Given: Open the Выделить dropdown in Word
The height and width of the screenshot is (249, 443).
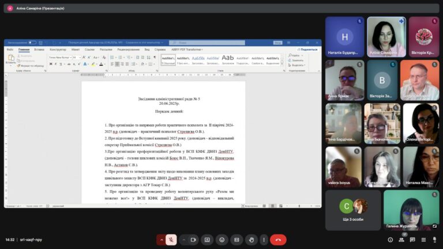Looking at the screenshot, I should point(296,65).
